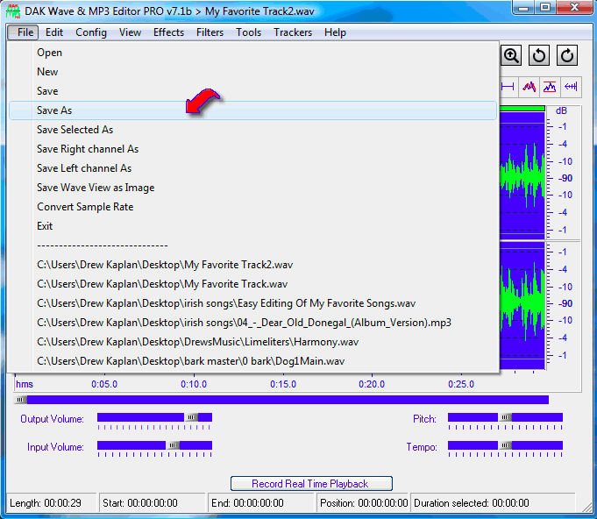Open recent Dear_Old_Donegal mp3 file
Screen dimensions: 597x519
(x=252, y=323)
